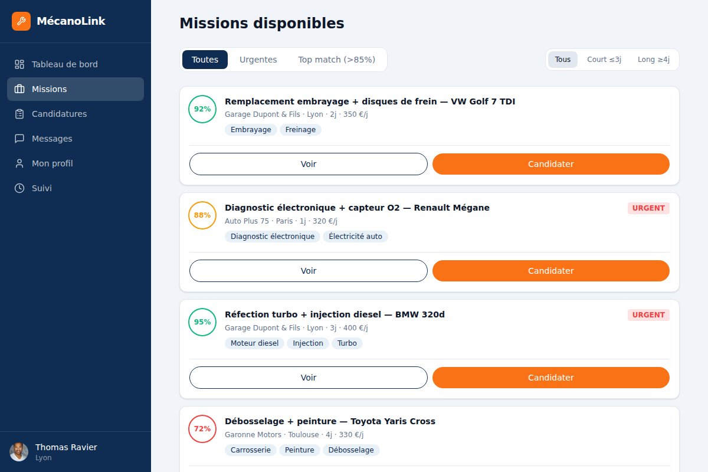
Task: Click URGENT badge on BMW 320d mission
Action: pos(648,315)
